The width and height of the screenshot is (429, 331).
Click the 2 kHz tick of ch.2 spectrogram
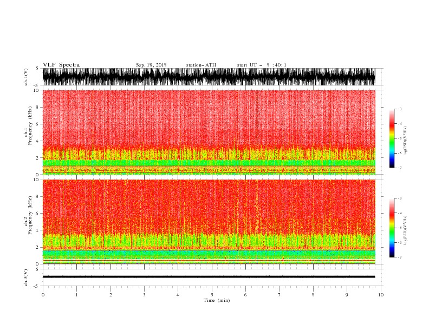coord(37,247)
